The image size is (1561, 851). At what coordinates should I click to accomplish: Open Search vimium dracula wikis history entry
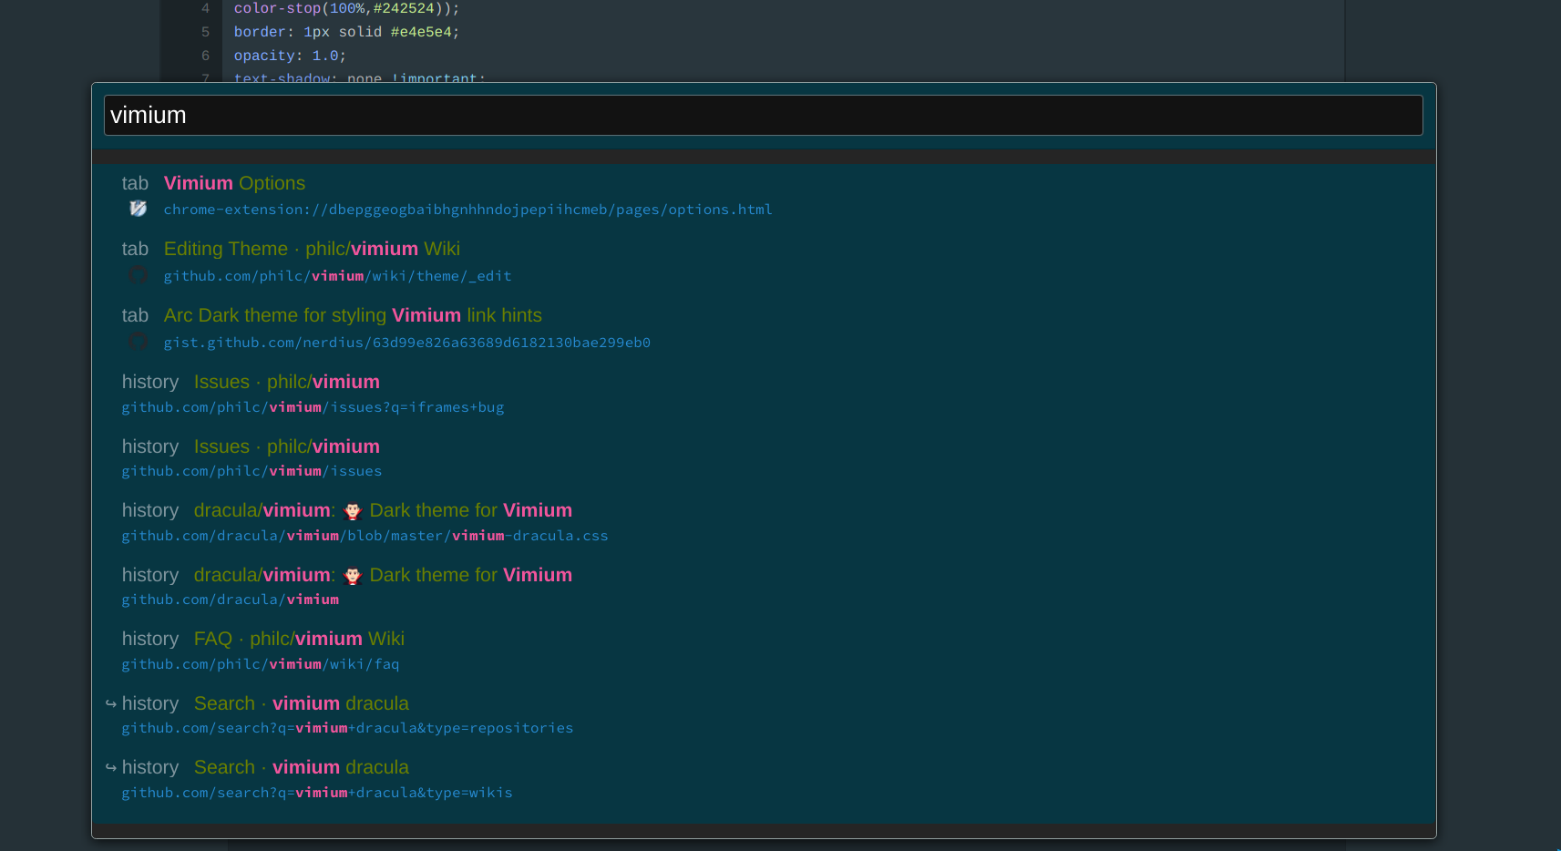tap(764, 779)
